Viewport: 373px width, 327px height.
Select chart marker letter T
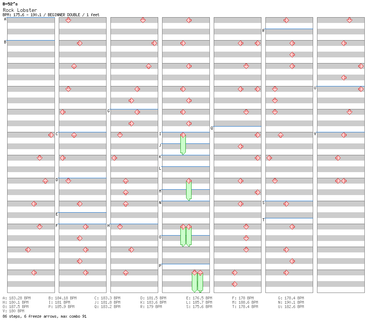(x=263, y=220)
